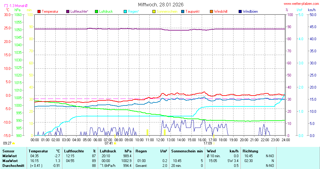Screen dimensions: 320x169
Task: Click the sunrise icon beside 07:41
Action: pos(115,143)
